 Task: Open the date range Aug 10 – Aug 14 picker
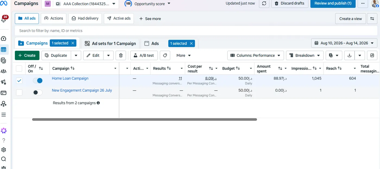pos(344,43)
